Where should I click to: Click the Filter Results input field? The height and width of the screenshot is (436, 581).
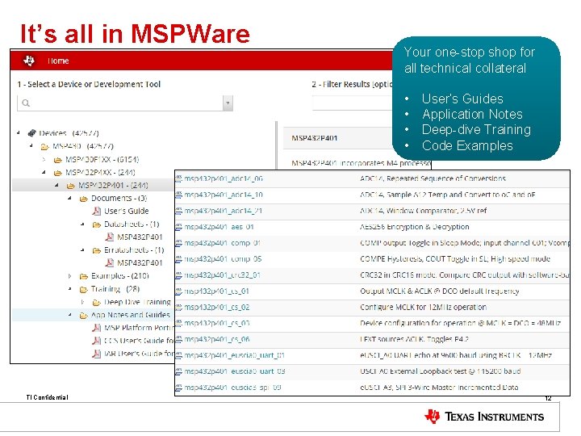(352, 103)
